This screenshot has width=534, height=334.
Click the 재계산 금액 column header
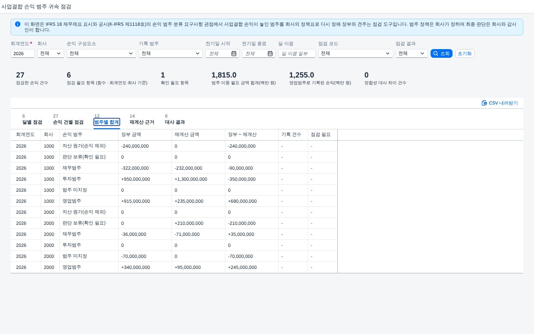click(x=198, y=135)
